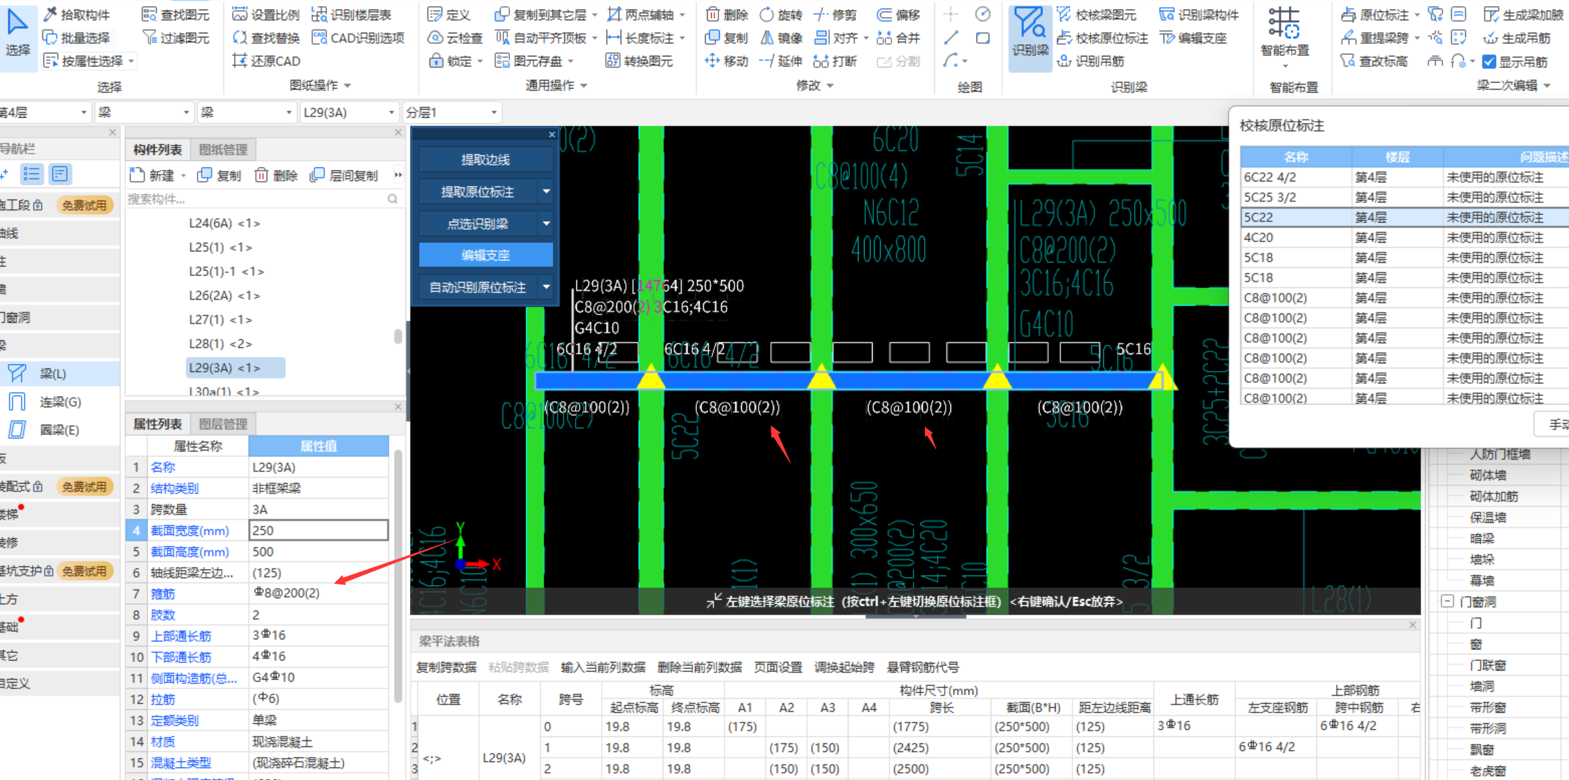The width and height of the screenshot is (1569, 780).
Task: Click 生成吊筋 generate hanger bars
Action: pos(1517,38)
